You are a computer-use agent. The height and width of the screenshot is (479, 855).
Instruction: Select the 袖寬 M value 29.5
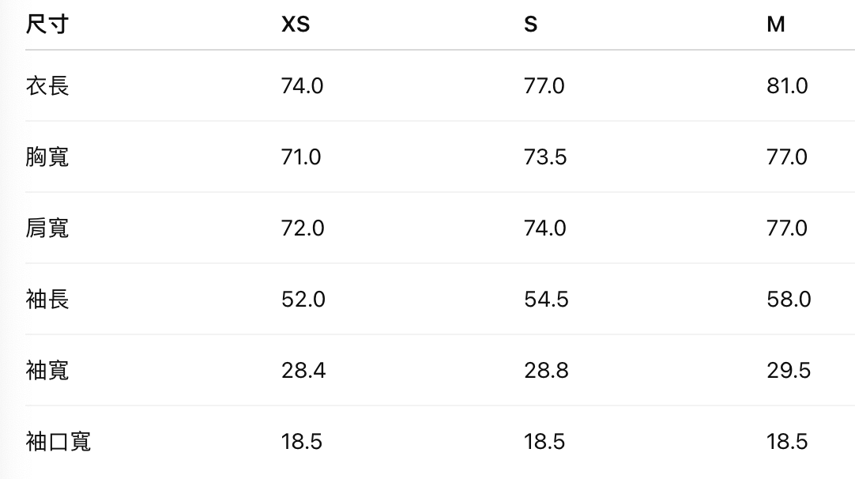point(789,370)
